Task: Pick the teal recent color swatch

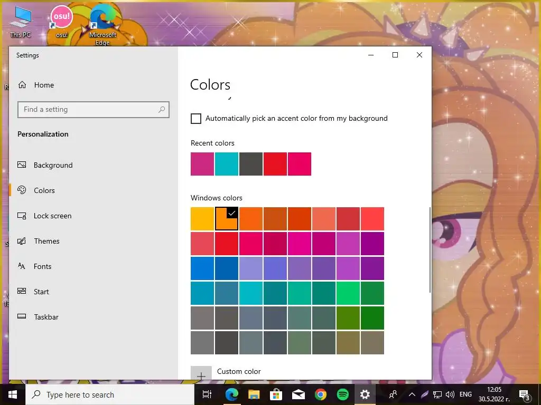Action: click(x=227, y=164)
